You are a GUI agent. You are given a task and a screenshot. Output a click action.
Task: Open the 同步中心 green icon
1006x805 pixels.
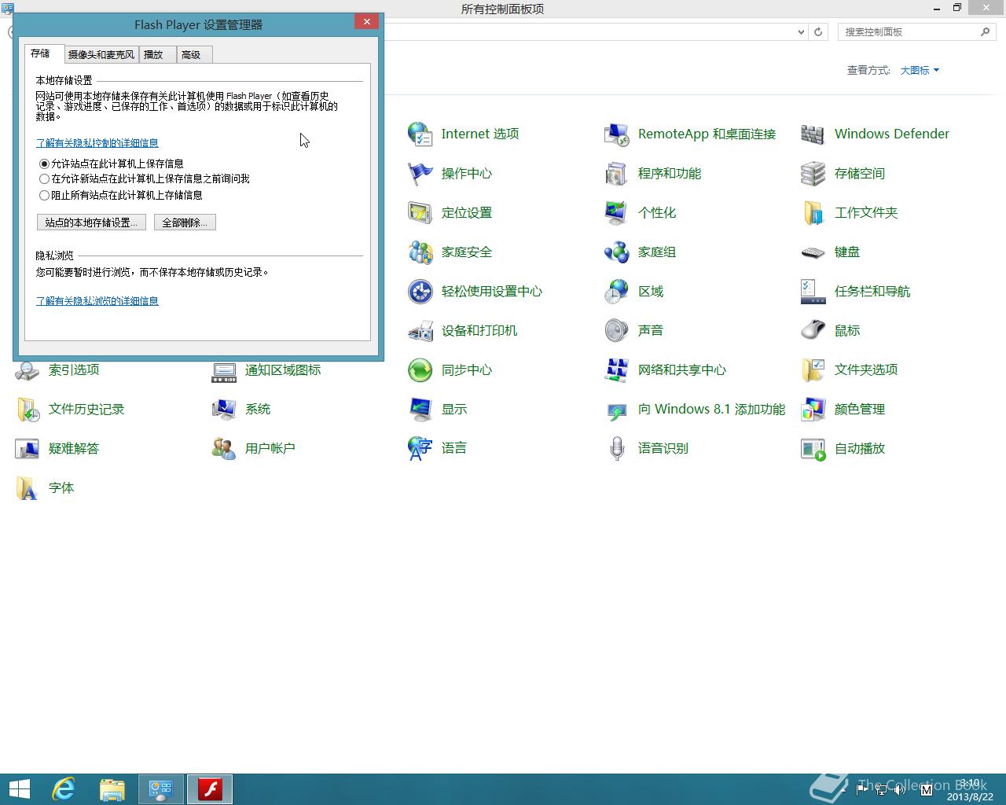pos(420,369)
